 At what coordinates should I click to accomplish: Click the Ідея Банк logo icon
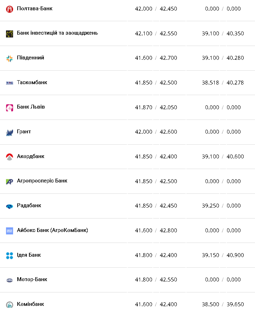[10, 256]
